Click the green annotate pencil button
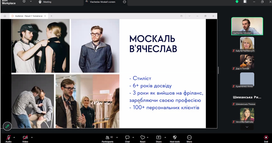Screen dimensions: 272x143 point(7,126)
